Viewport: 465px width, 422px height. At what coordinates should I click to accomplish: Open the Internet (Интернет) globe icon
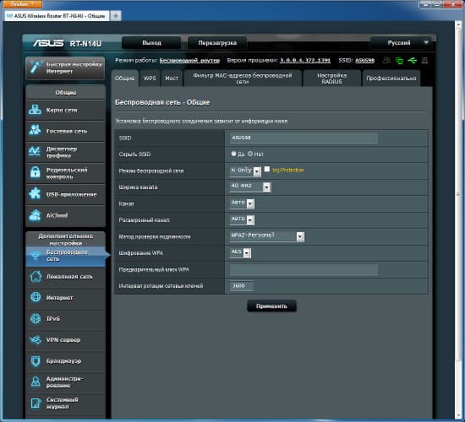[x=36, y=297]
